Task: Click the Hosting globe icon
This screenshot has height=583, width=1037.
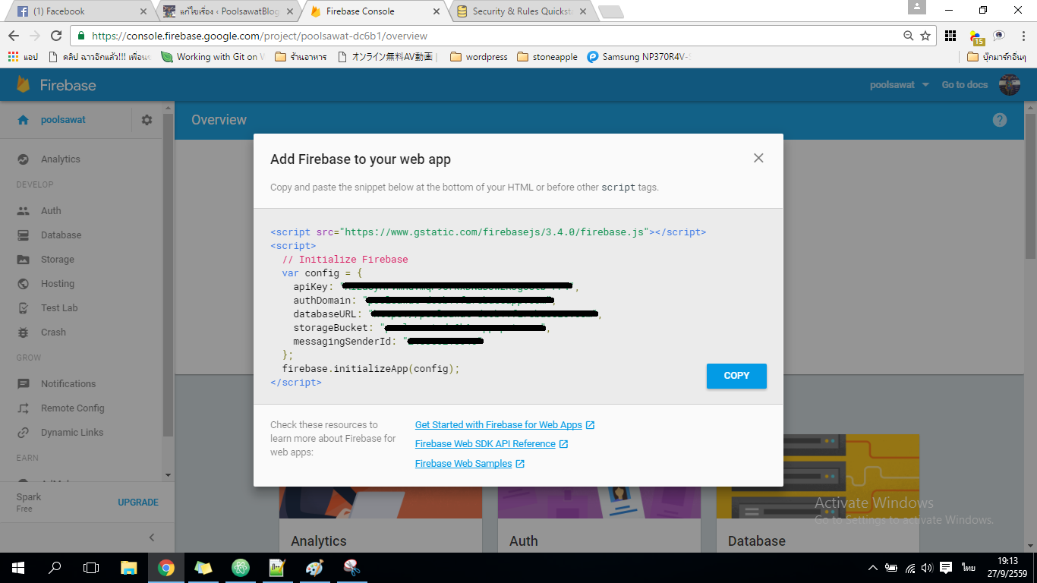Action: click(24, 284)
